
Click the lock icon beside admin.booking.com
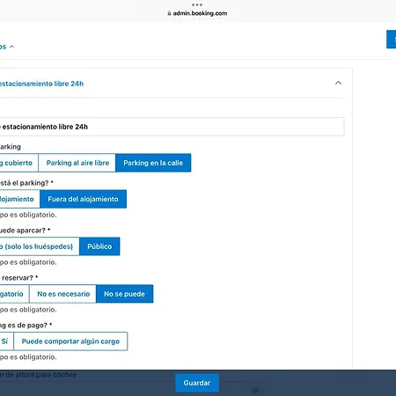(x=169, y=13)
